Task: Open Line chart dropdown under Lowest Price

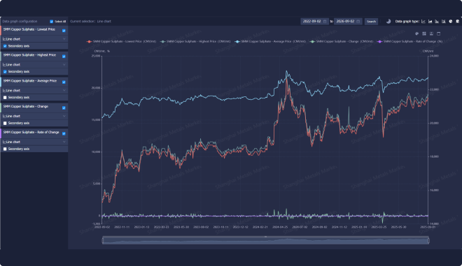Action: point(34,39)
